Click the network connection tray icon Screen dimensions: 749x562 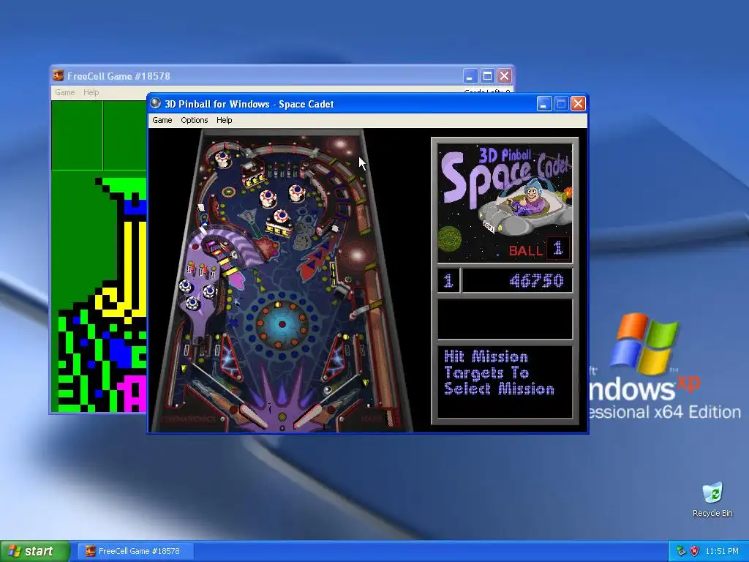[x=681, y=551]
